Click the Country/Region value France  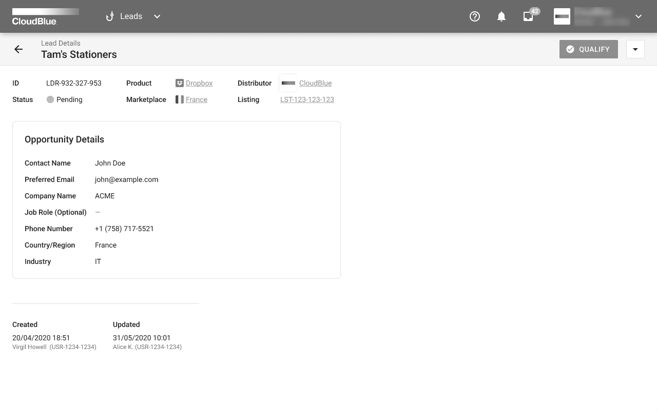106,245
